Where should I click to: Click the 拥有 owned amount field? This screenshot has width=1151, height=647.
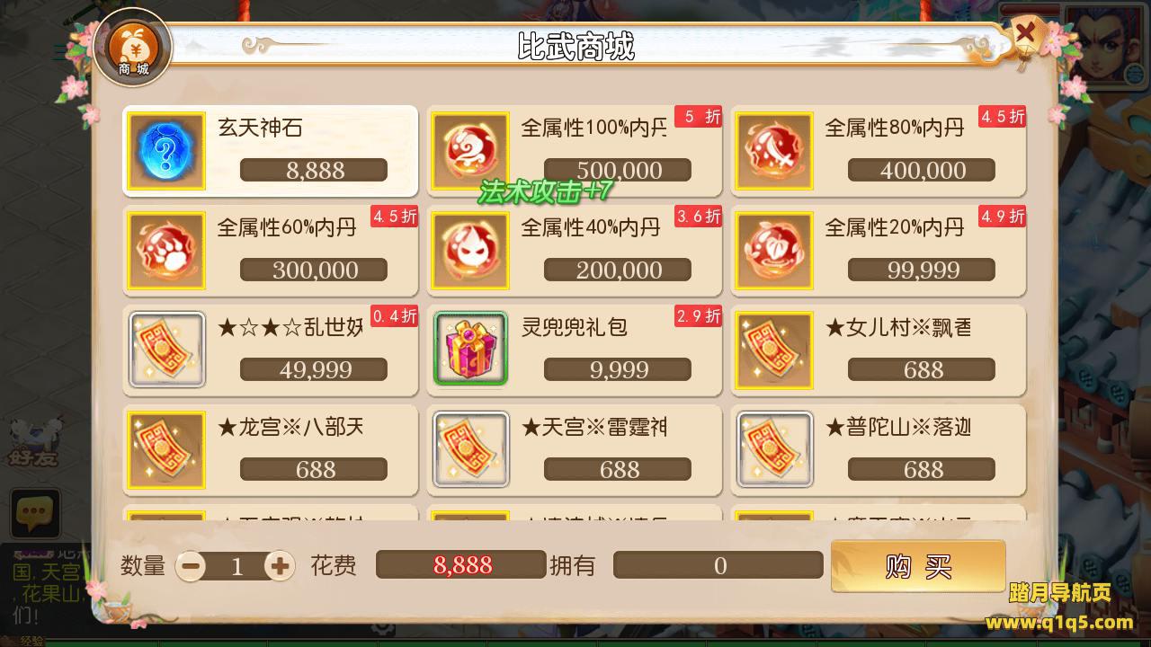click(718, 565)
